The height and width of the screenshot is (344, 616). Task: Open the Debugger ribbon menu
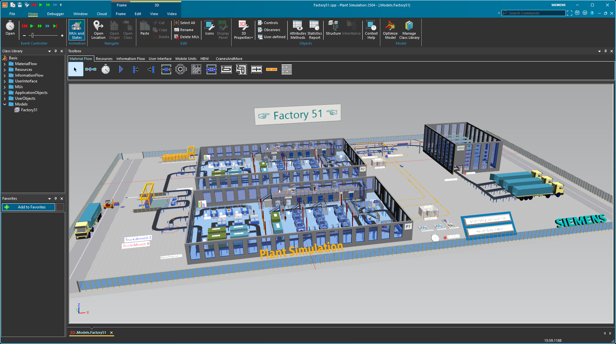[x=55, y=14]
